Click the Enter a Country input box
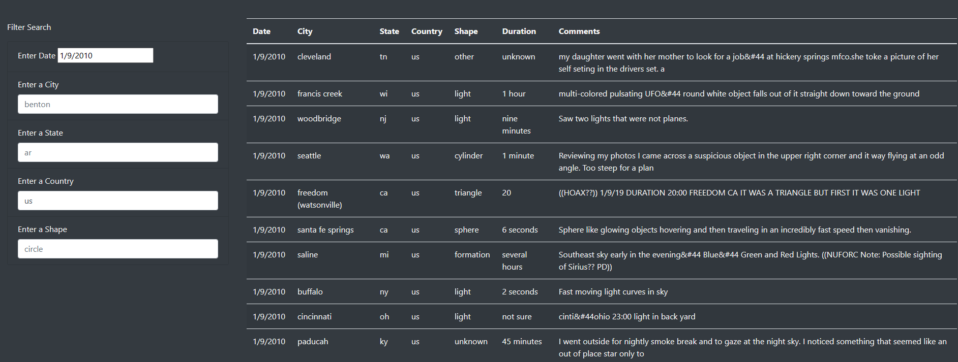This screenshot has width=958, height=362. point(118,201)
